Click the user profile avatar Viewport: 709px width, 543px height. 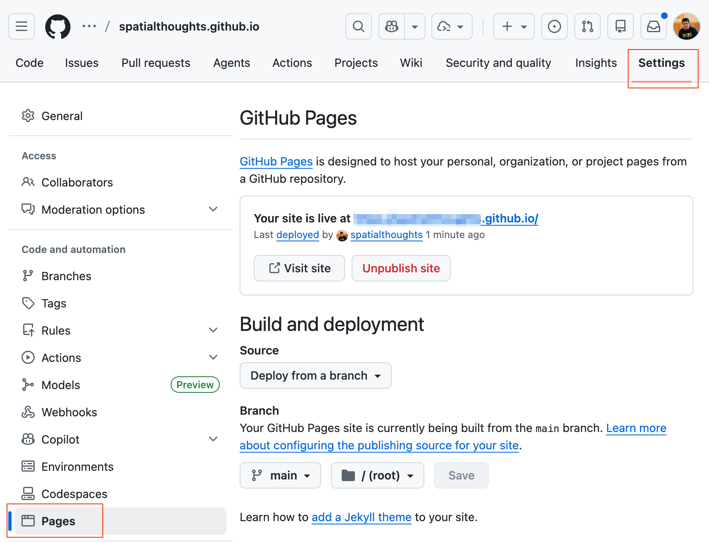click(x=686, y=26)
